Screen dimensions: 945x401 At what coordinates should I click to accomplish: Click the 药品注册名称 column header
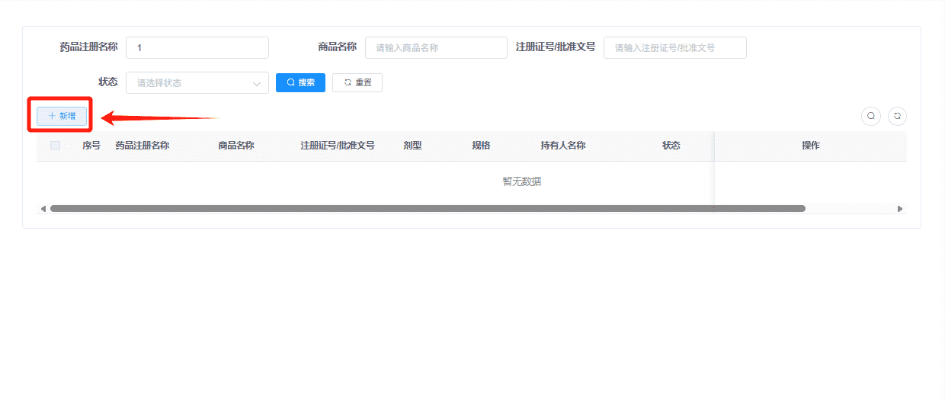coord(142,146)
